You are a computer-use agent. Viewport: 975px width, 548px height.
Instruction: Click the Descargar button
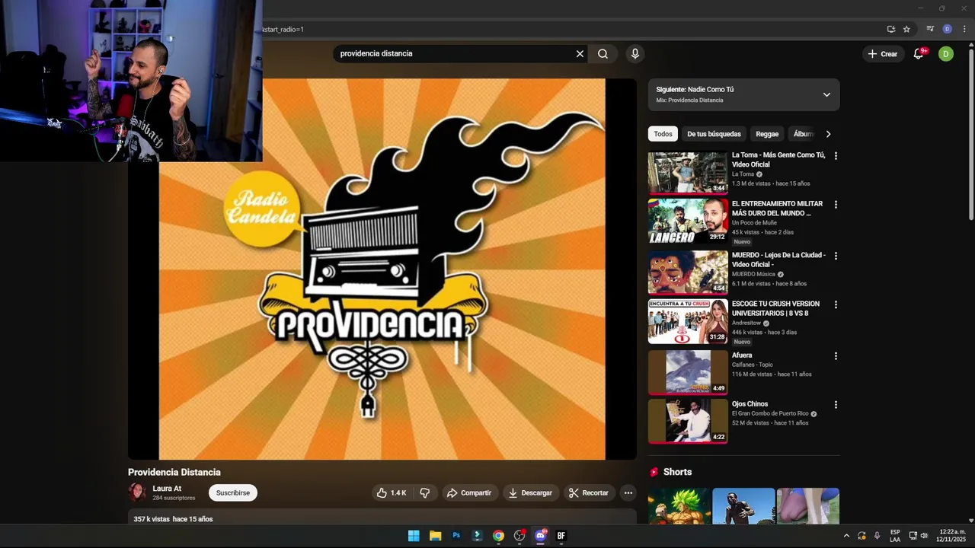tap(530, 493)
